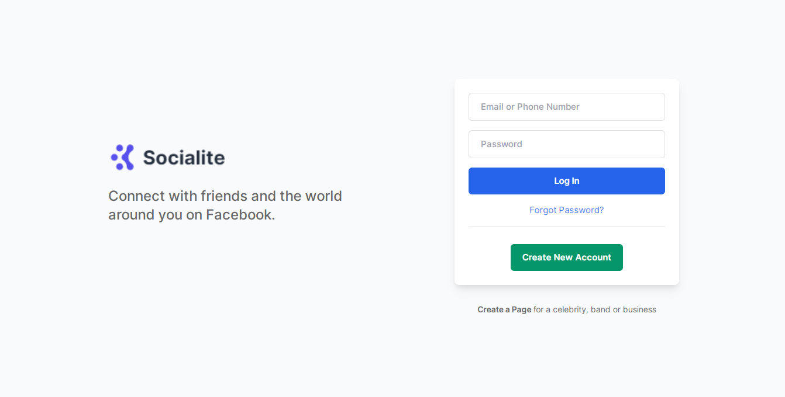Click the "Email or Phone Number" placeholder text
The width and height of the screenshot is (785, 397).
pos(530,107)
